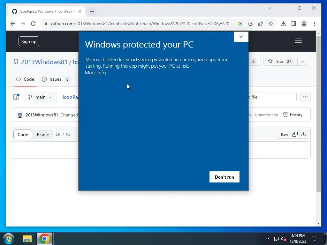Click the More info link

[x=95, y=73]
